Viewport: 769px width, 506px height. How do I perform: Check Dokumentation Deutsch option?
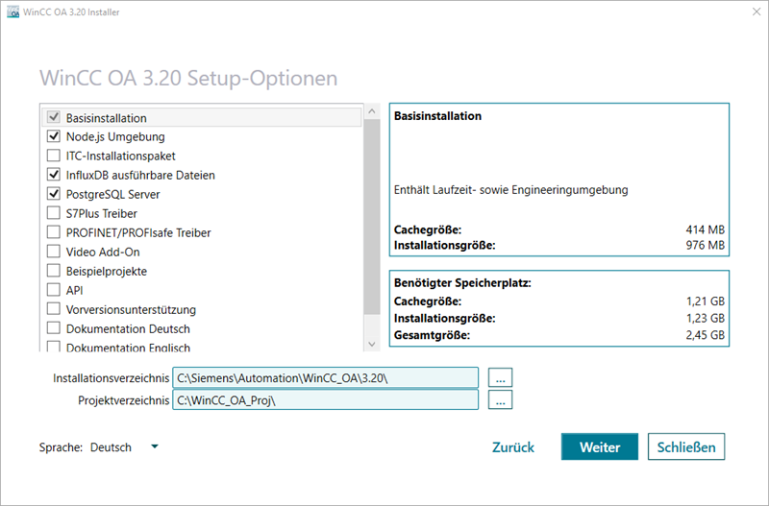(x=54, y=328)
